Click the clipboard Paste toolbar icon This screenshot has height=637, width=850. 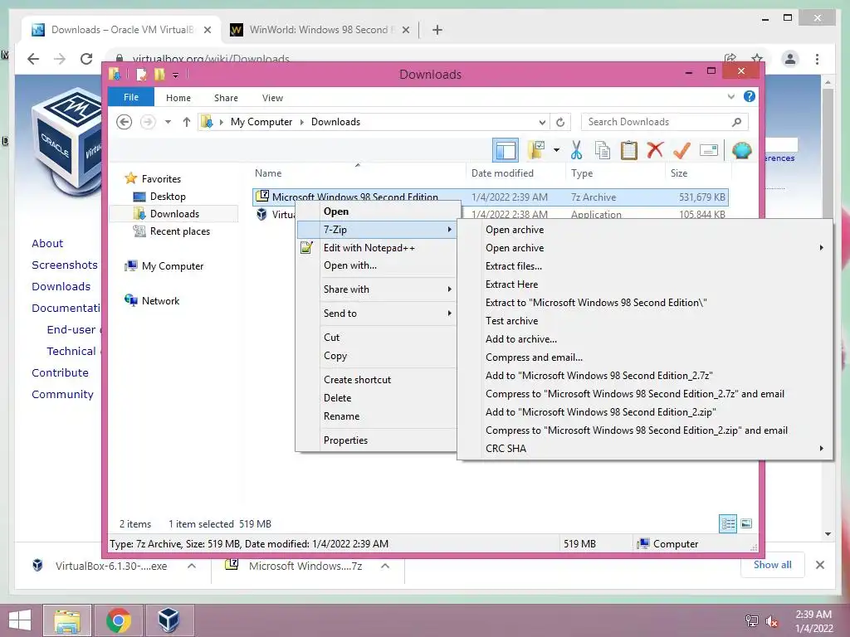click(629, 150)
